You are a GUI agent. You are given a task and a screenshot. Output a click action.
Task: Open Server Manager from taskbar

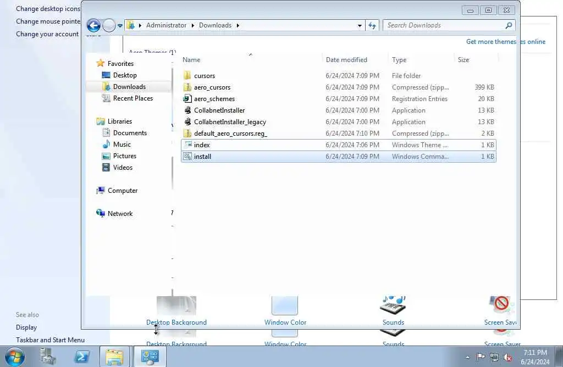click(x=48, y=357)
